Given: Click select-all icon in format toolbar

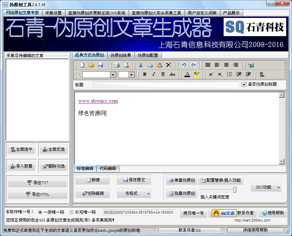Looking at the screenshot, I should point(262,74).
